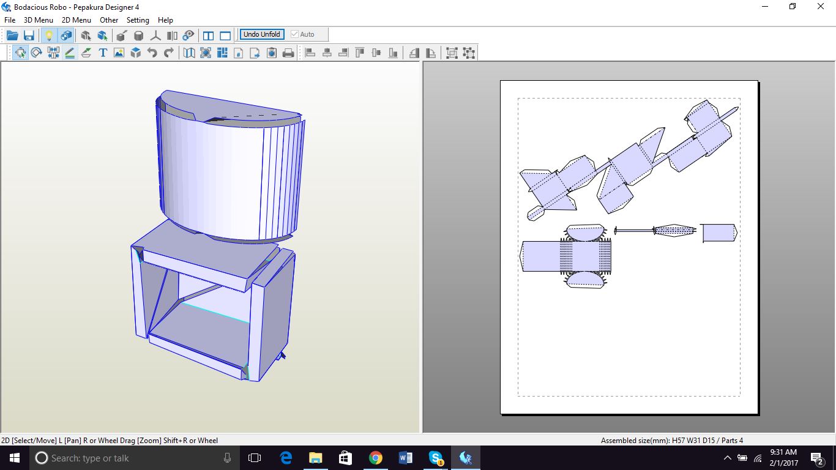Select the edge color pencil tool
836x470 pixels.
70,53
